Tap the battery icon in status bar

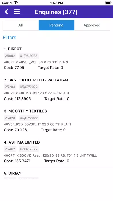(x=108, y=3)
